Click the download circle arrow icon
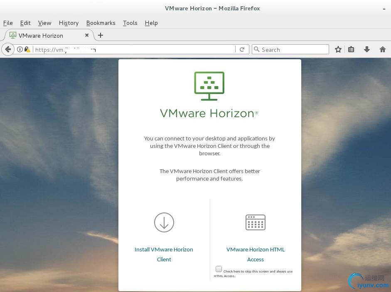391x292 pixels. (x=164, y=222)
